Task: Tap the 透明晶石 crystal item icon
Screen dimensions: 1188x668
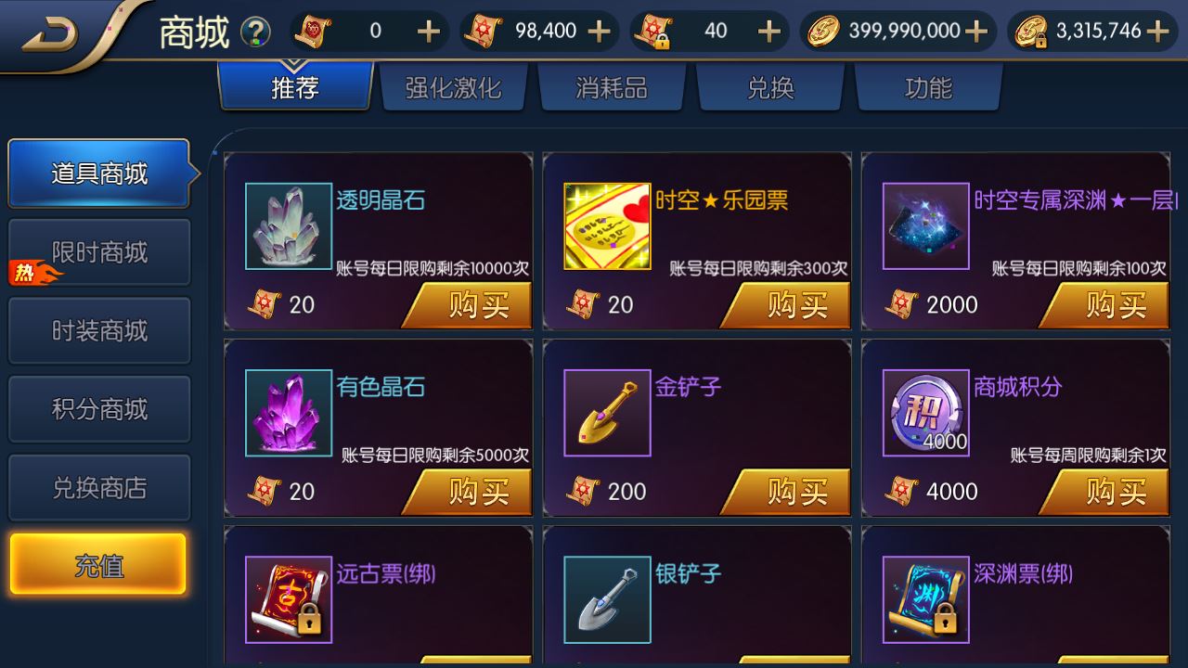Action: (x=289, y=226)
